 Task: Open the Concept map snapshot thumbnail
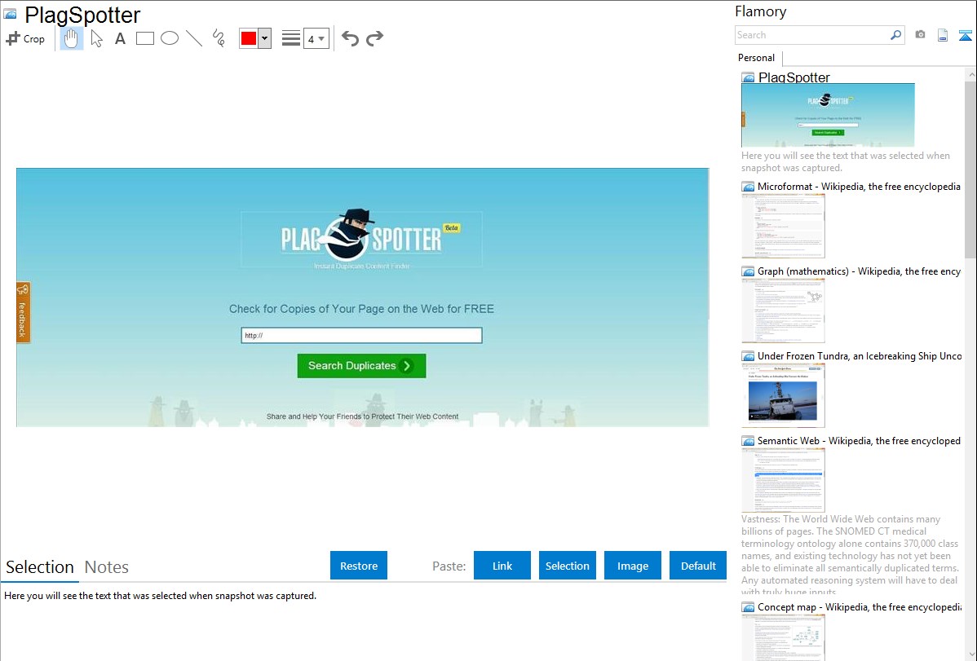point(783,637)
